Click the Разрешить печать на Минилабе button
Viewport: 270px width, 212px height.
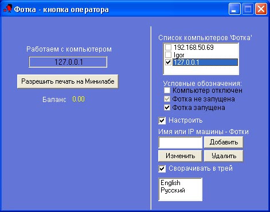coord(68,81)
